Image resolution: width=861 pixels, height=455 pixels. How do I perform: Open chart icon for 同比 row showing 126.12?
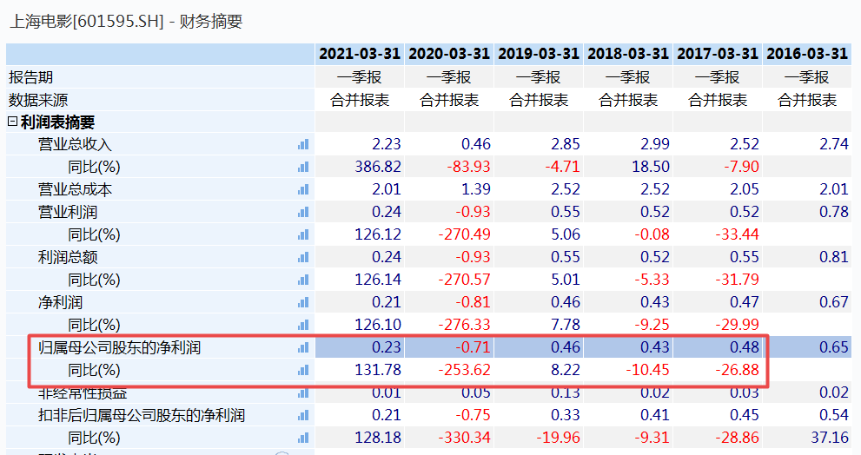tap(303, 235)
